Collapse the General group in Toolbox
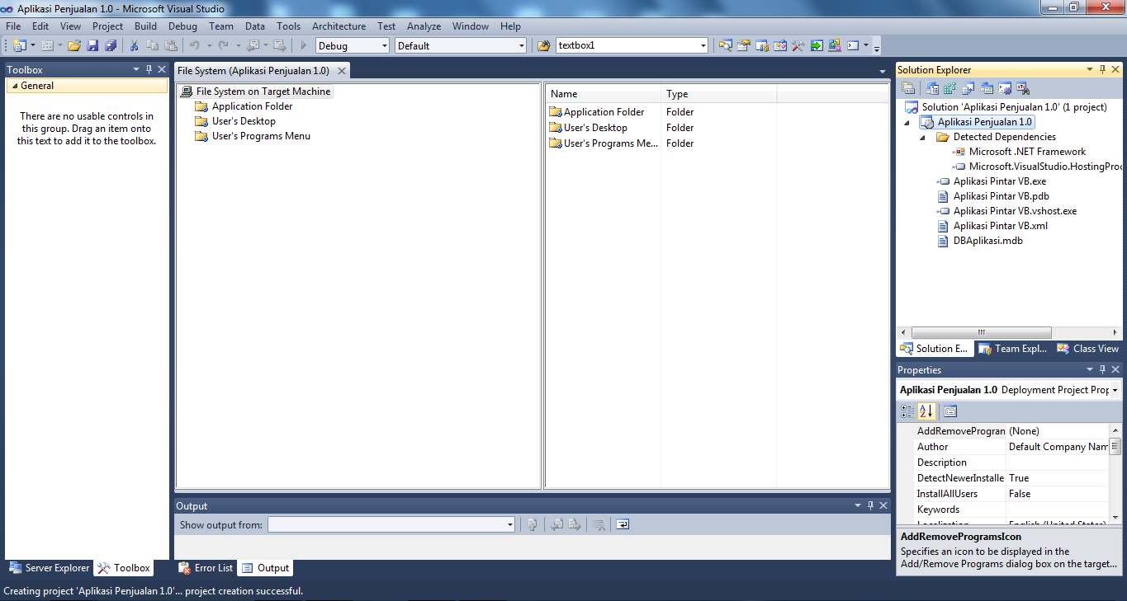Image resolution: width=1127 pixels, height=601 pixels. point(15,86)
